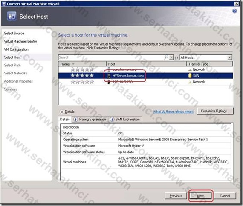Click the Select Host header icon

click(x=12, y=16)
